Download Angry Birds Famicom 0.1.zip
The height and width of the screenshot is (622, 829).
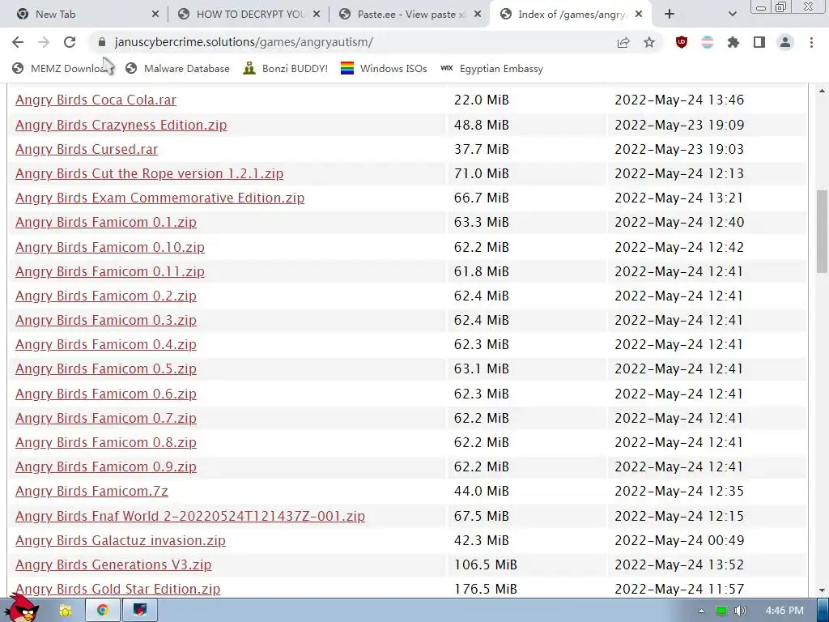106,222
